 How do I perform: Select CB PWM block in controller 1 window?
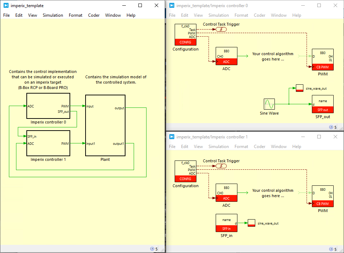(323, 196)
